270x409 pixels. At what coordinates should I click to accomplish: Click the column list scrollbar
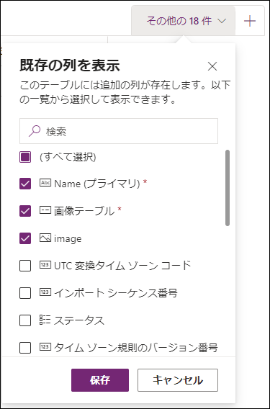click(228, 188)
